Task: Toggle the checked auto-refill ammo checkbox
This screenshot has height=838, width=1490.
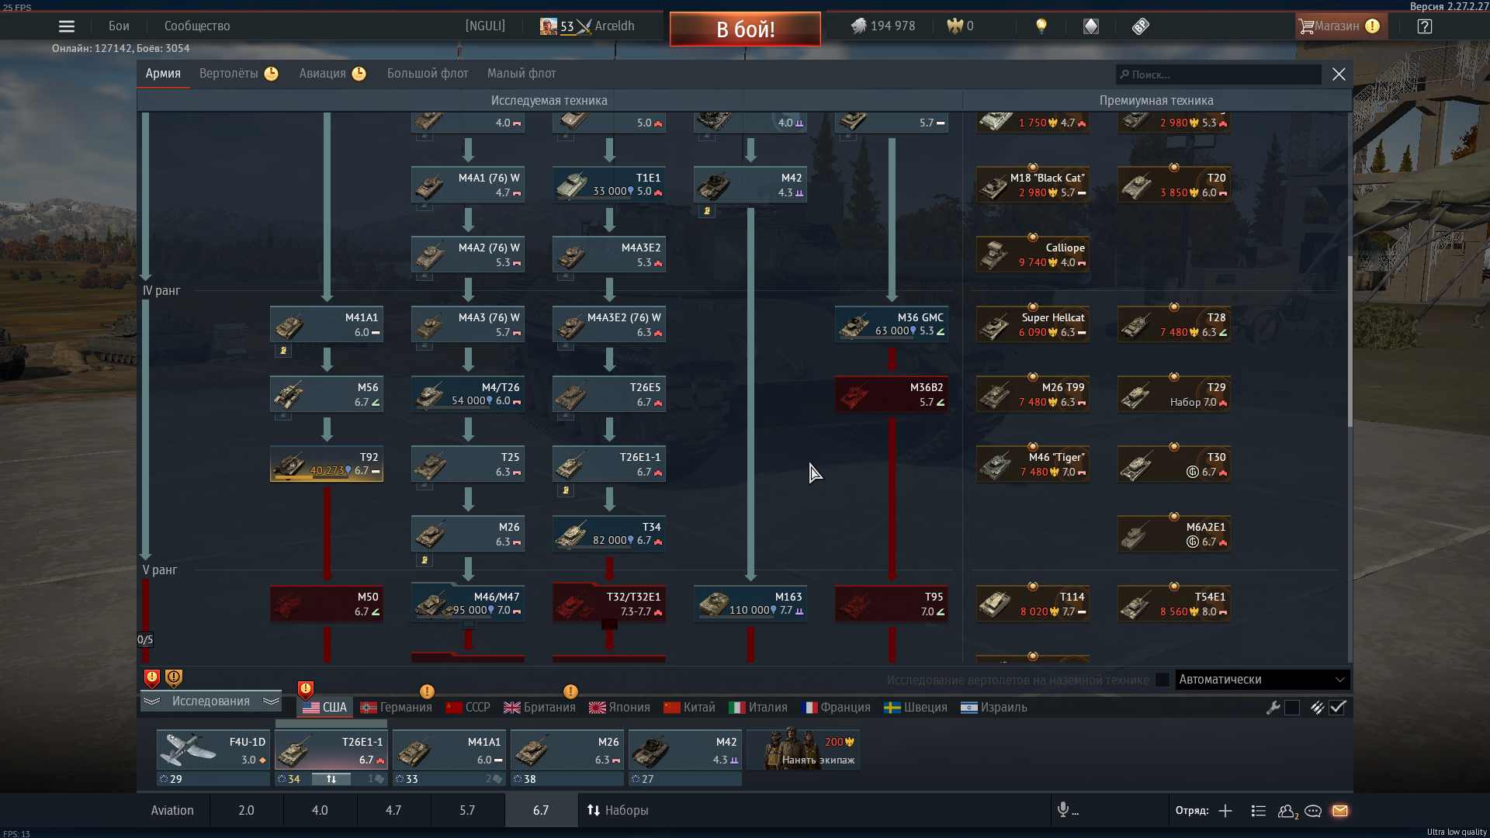Action: click(1337, 708)
